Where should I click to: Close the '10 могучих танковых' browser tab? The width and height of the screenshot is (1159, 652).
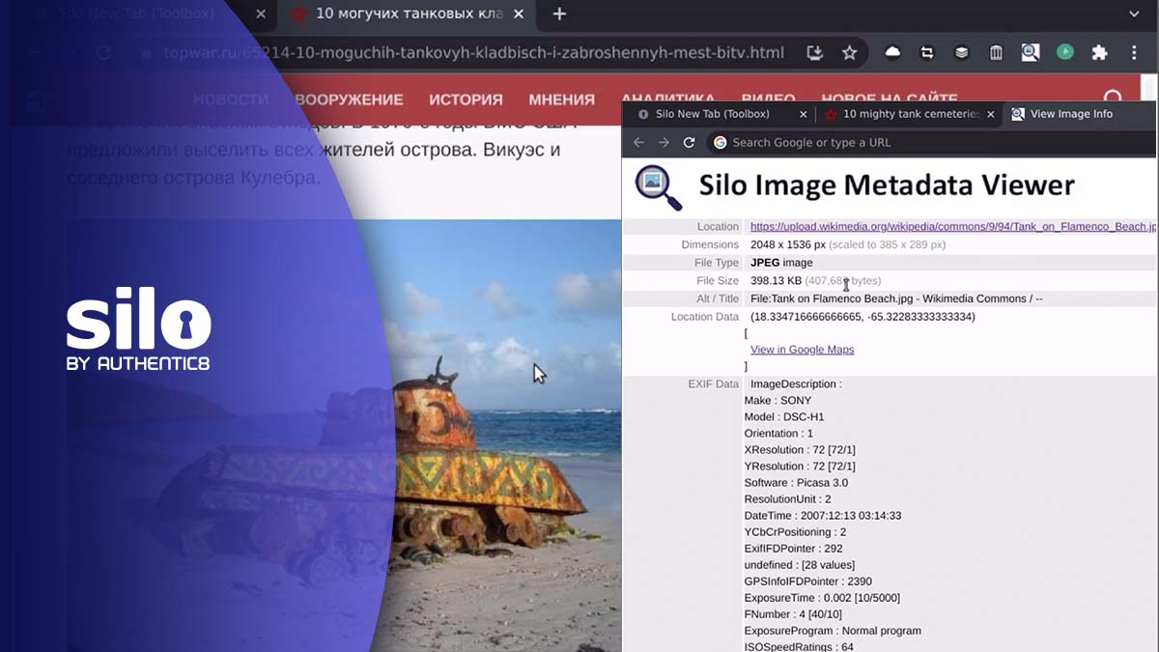pos(520,14)
